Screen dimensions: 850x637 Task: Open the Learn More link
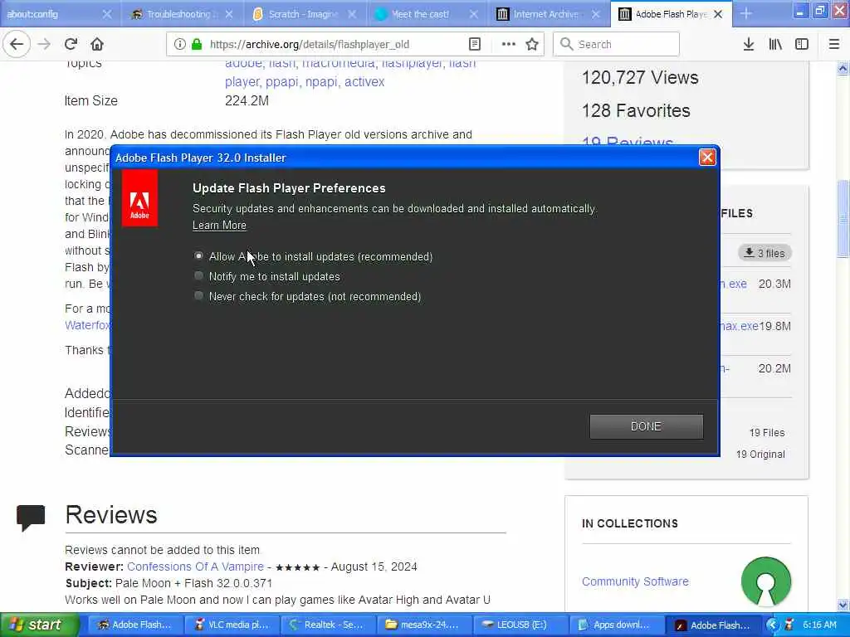219,226
